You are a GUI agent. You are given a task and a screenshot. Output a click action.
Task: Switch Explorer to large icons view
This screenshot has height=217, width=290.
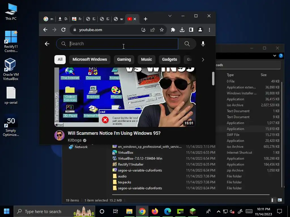click(x=280, y=200)
